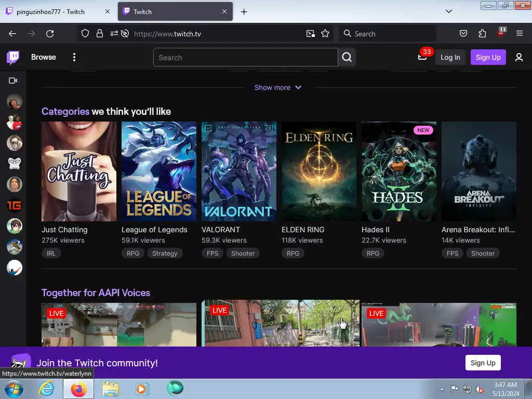Bookmark this page with the star icon
This screenshot has width=532, height=399.
point(325,34)
